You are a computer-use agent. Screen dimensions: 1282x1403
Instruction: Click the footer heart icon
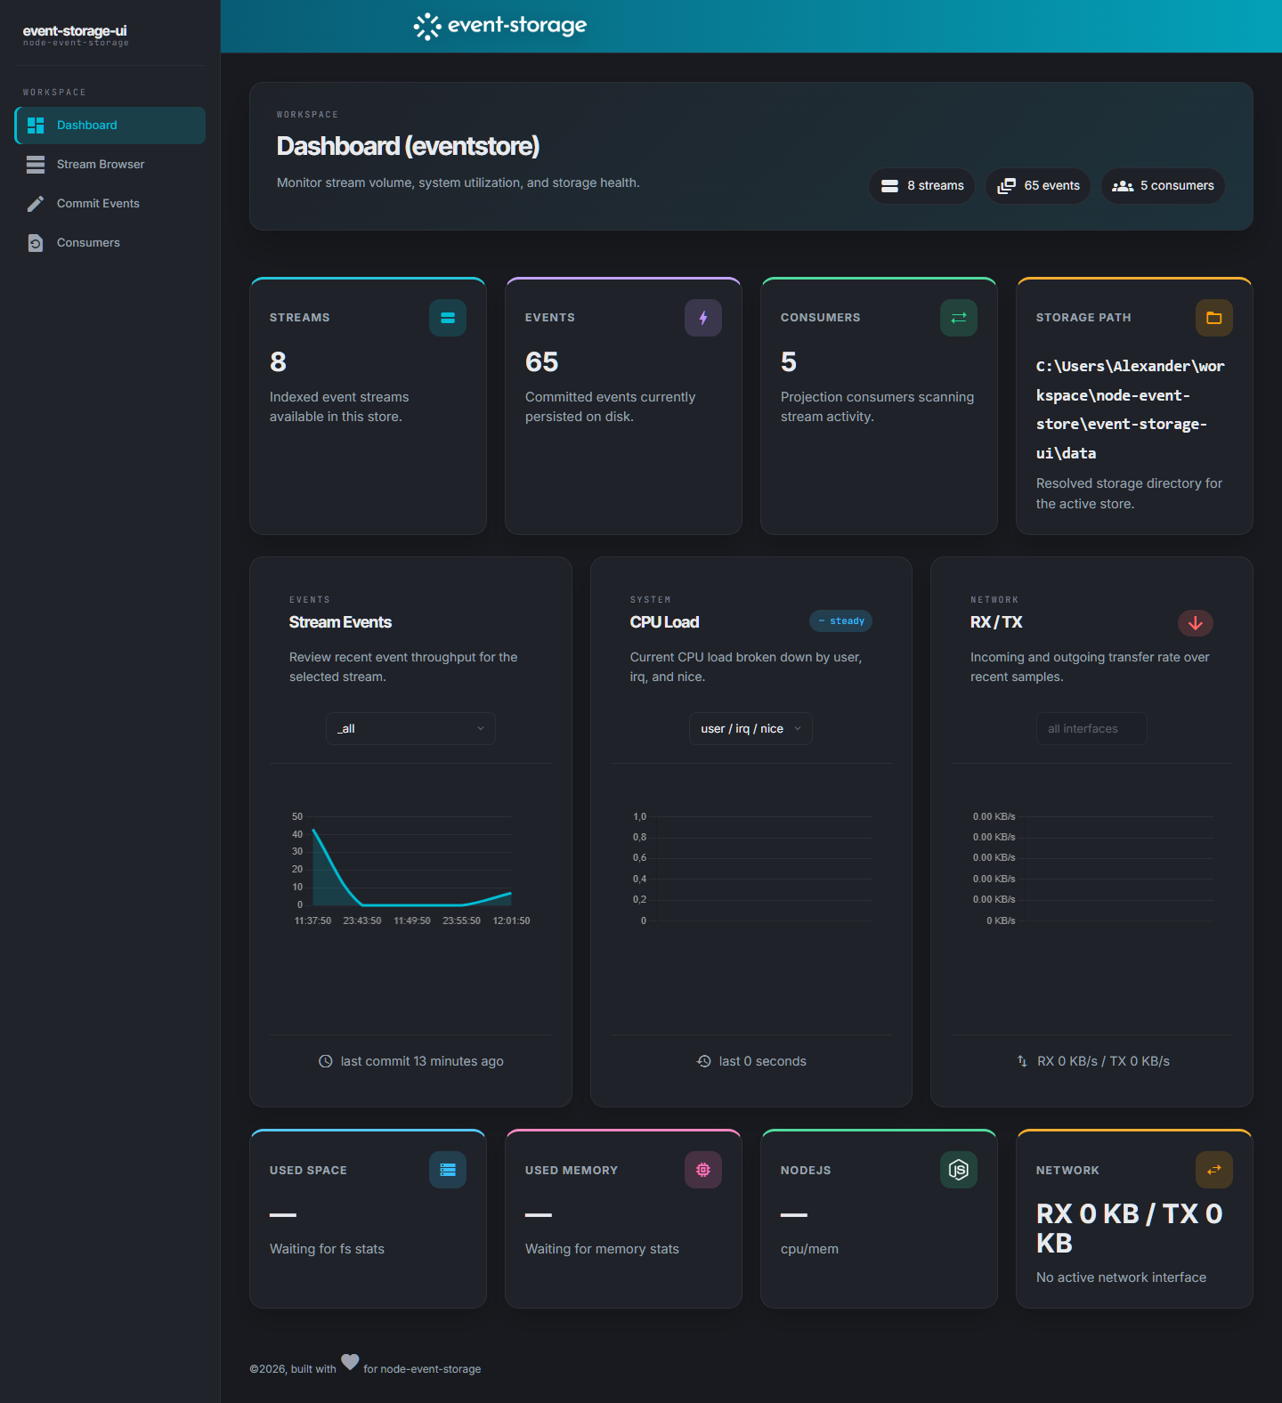point(350,1362)
